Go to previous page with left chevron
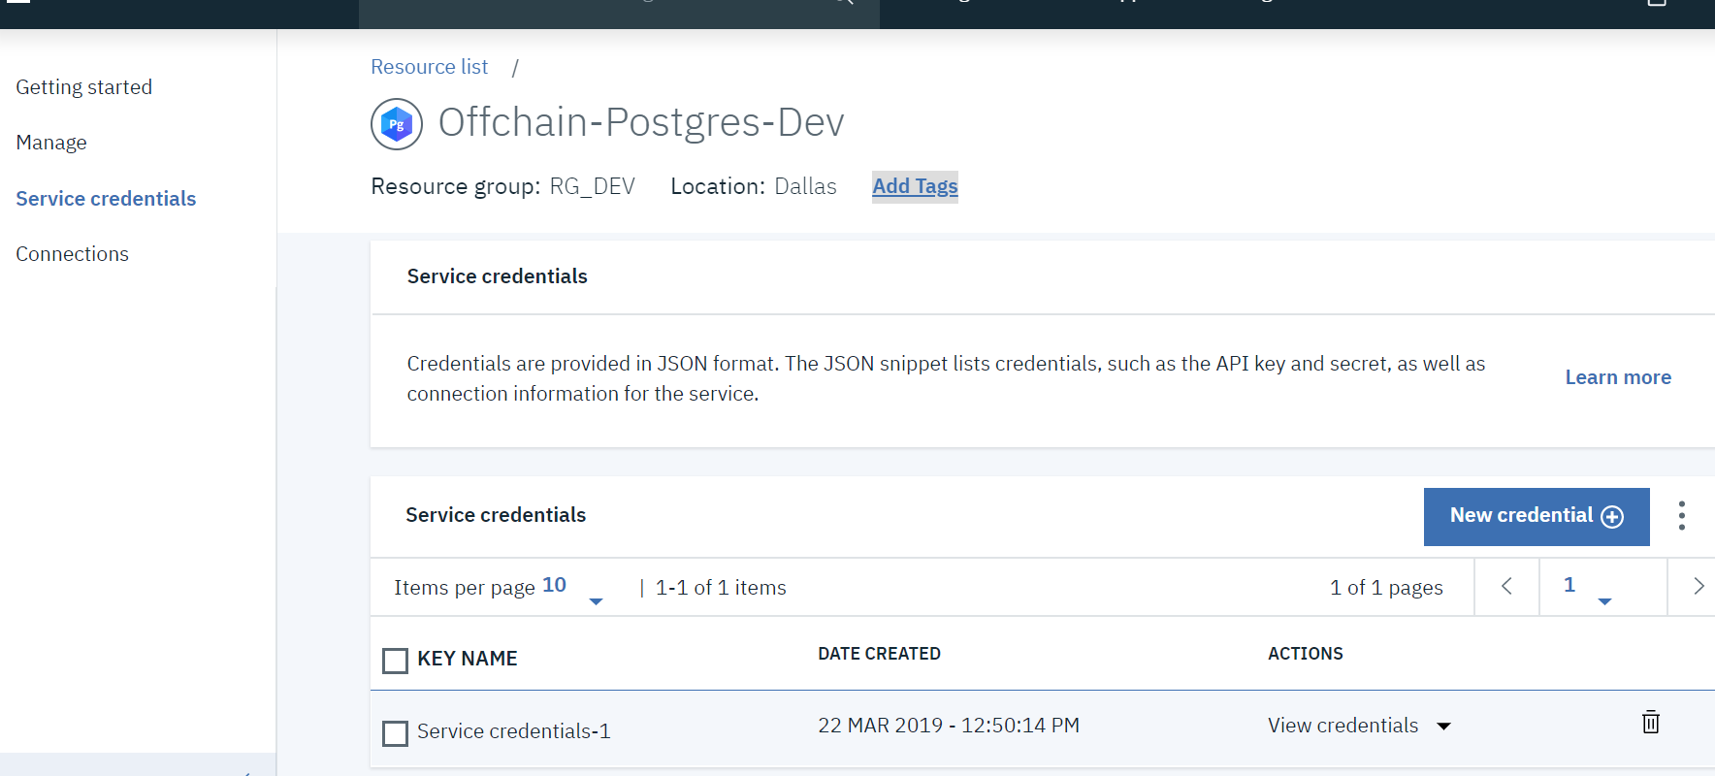This screenshot has height=776, width=1715. [1506, 586]
